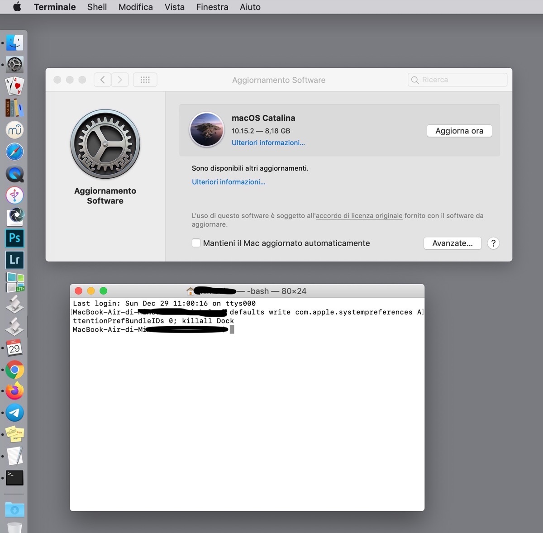Click the Terminal home folder title icon
This screenshot has width=543, height=533.
pos(190,291)
